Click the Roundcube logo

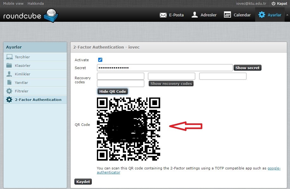point(30,15)
